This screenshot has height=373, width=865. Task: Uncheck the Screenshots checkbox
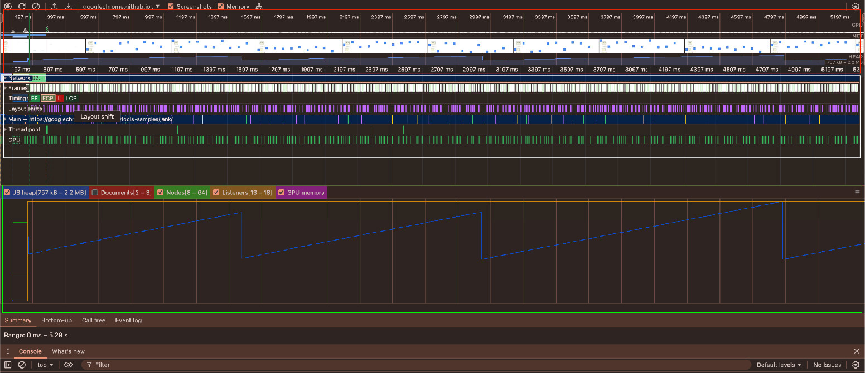[171, 7]
